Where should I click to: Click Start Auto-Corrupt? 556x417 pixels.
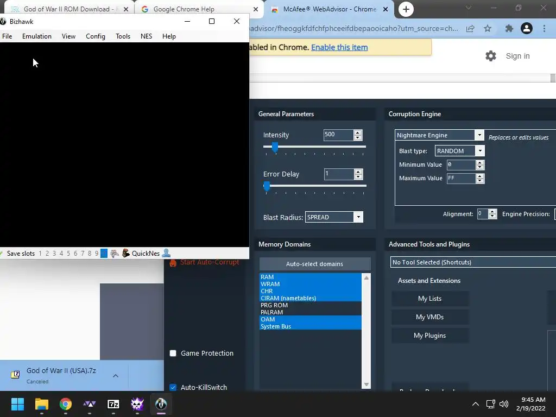210,262
